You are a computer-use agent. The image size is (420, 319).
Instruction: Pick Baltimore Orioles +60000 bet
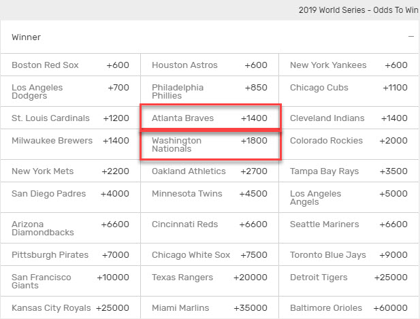coord(349,307)
